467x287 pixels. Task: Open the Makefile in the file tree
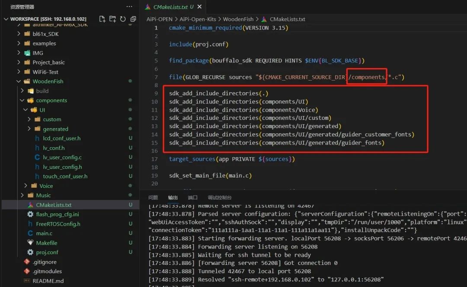46,243
